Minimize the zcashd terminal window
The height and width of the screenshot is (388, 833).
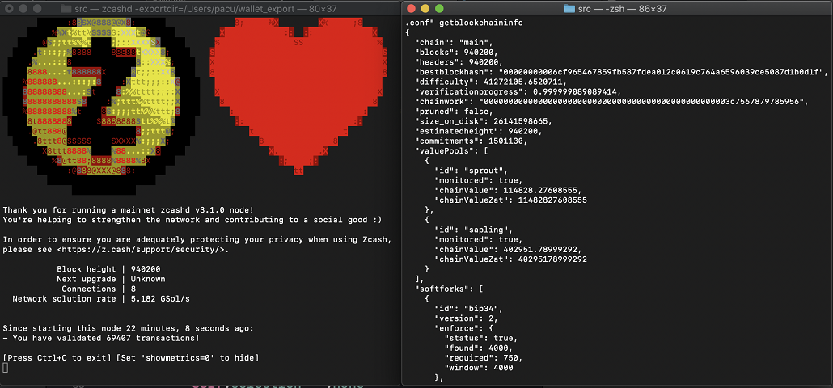click(x=23, y=9)
